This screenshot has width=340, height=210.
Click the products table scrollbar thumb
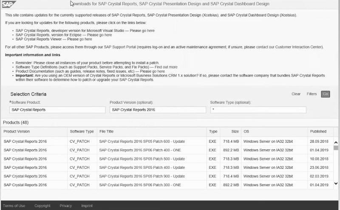pos(336,148)
